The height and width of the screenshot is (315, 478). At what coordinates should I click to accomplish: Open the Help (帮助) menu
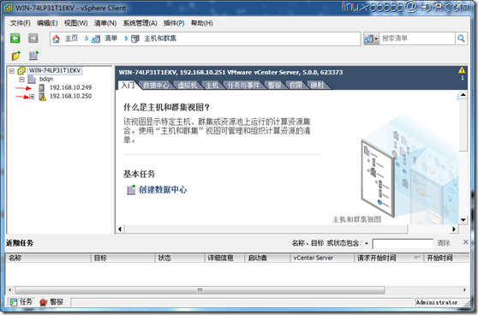coord(202,23)
